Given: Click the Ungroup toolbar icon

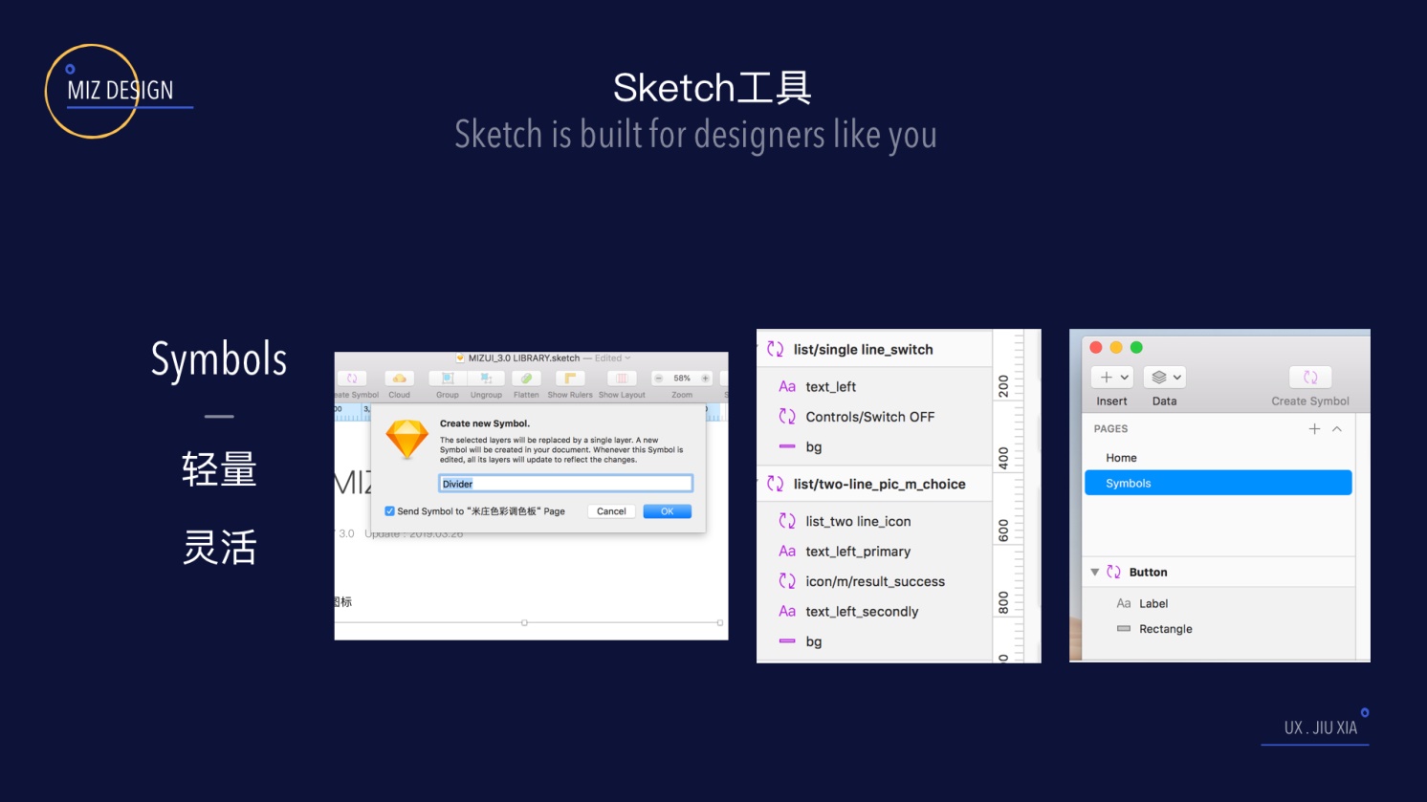Looking at the screenshot, I should (x=487, y=379).
